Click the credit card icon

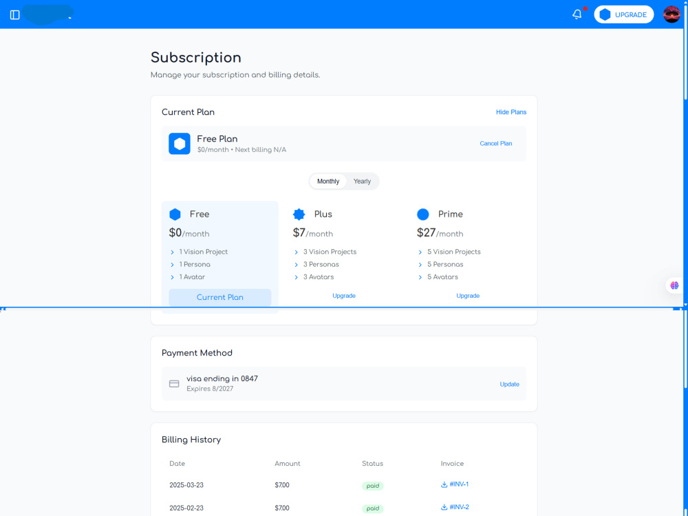[174, 384]
